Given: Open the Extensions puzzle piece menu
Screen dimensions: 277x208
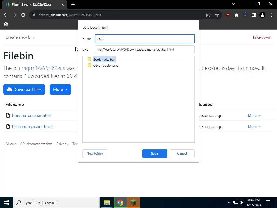Looking at the screenshot, I should pyautogui.click(x=236, y=15).
